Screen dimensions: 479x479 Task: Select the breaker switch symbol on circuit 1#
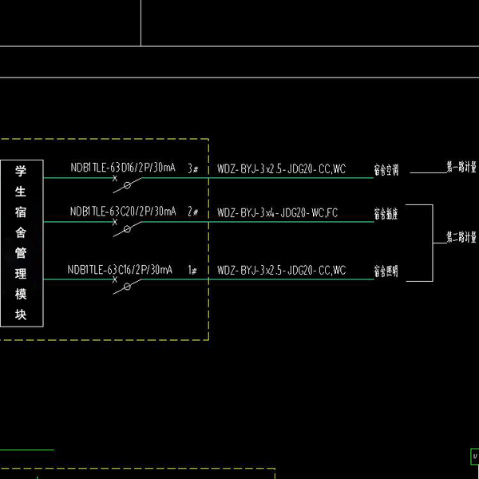[x=127, y=285]
